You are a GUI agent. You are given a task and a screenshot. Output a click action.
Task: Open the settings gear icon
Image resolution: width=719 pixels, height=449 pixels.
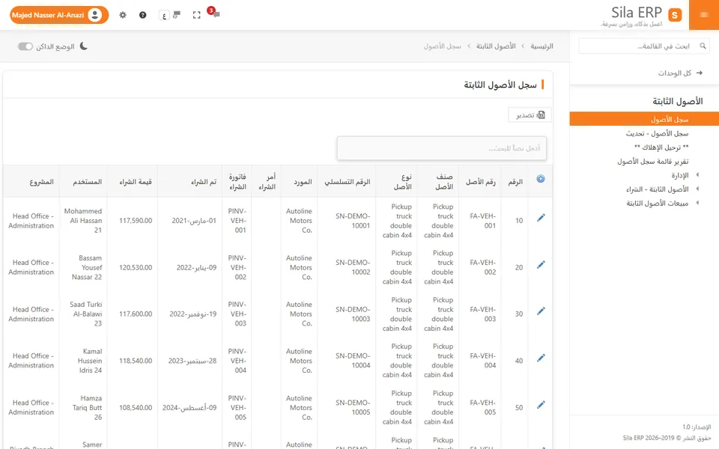122,15
